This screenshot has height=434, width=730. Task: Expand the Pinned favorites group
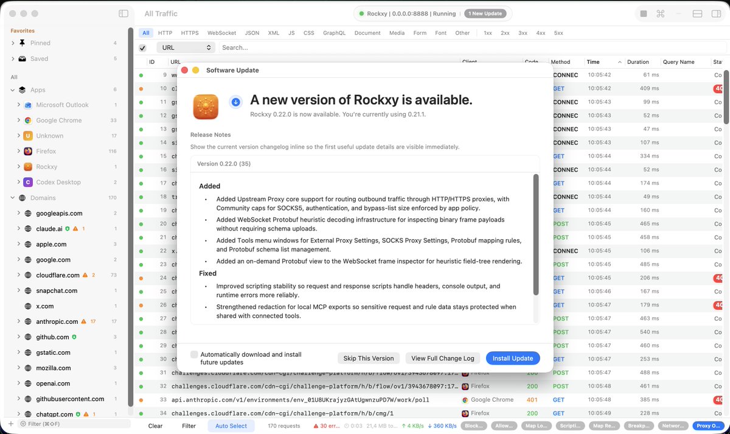[13, 43]
